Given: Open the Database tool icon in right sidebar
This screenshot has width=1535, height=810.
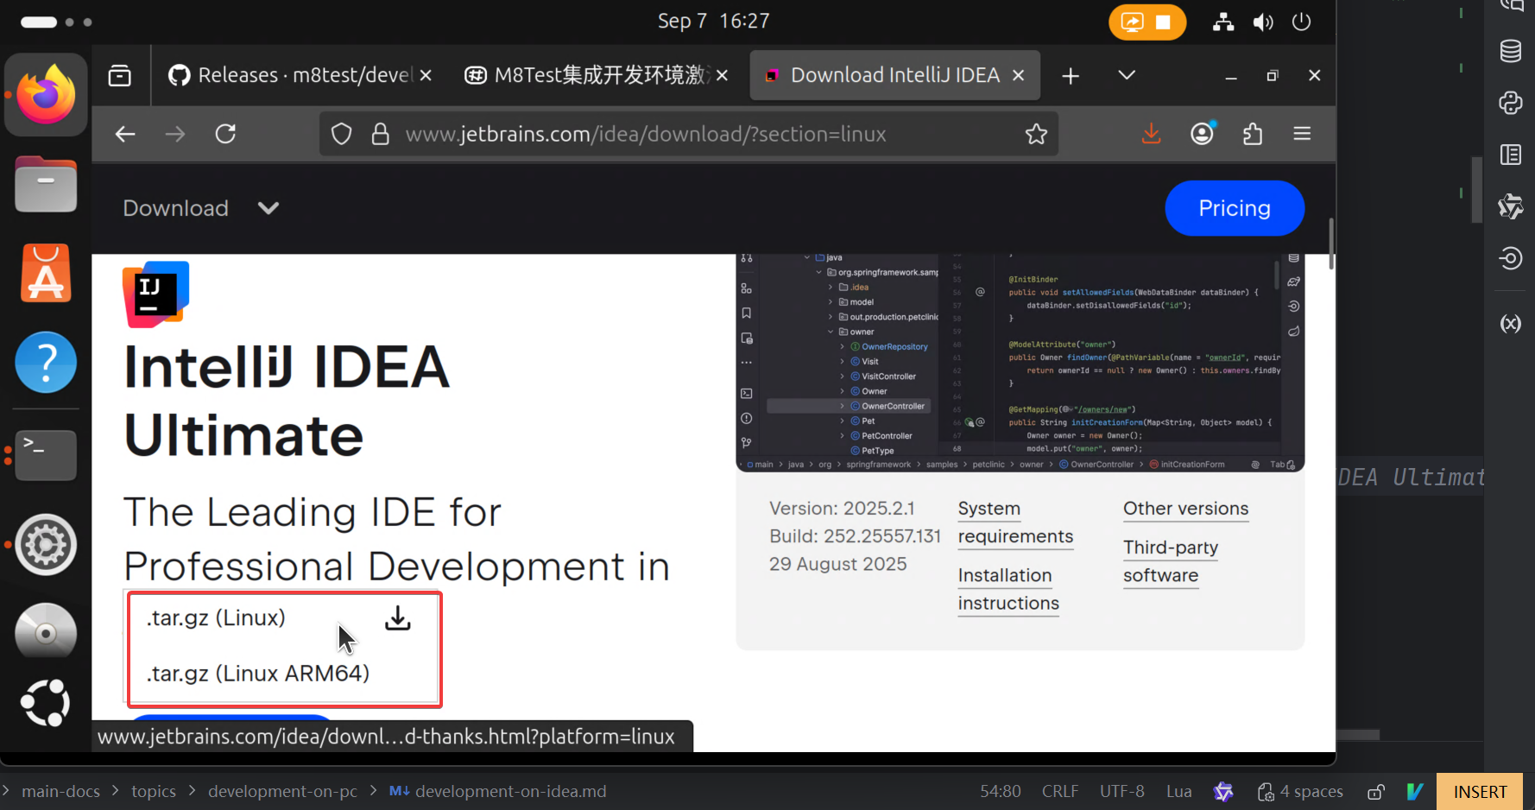Looking at the screenshot, I should (1510, 51).
